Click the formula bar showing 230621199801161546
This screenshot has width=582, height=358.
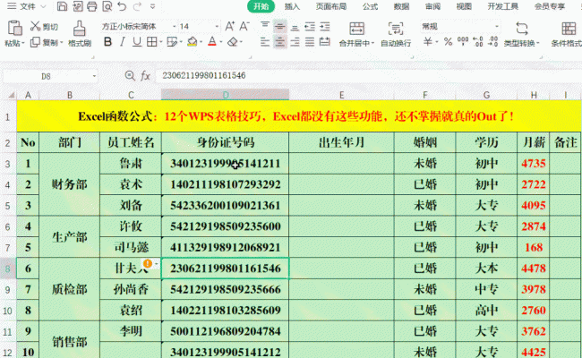[367, 76]
